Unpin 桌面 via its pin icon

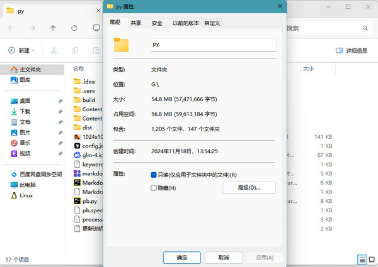click(x=60, y=101)
